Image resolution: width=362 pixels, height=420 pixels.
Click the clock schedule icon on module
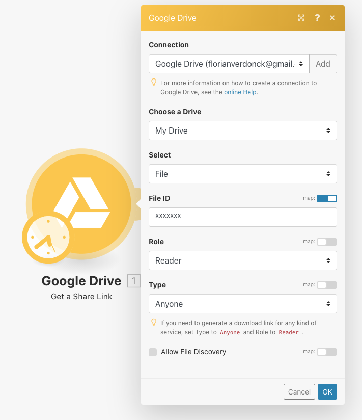(48, 238)
